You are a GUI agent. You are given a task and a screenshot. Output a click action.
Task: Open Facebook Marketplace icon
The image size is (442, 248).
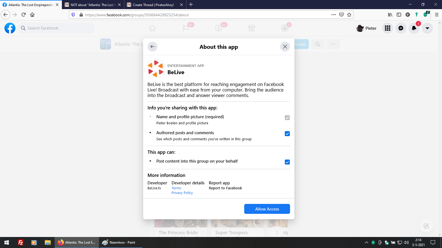click(252, 28)
